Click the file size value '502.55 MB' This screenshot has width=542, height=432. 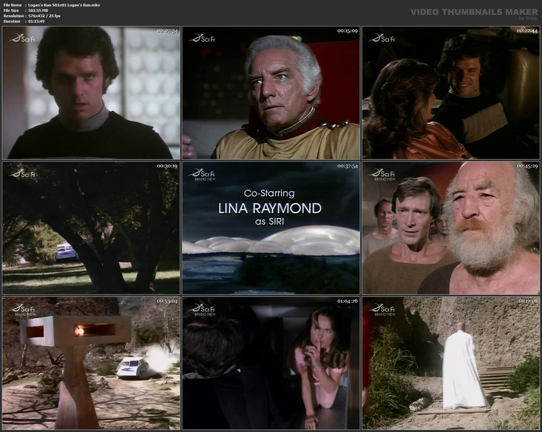(x=38, y=10)
